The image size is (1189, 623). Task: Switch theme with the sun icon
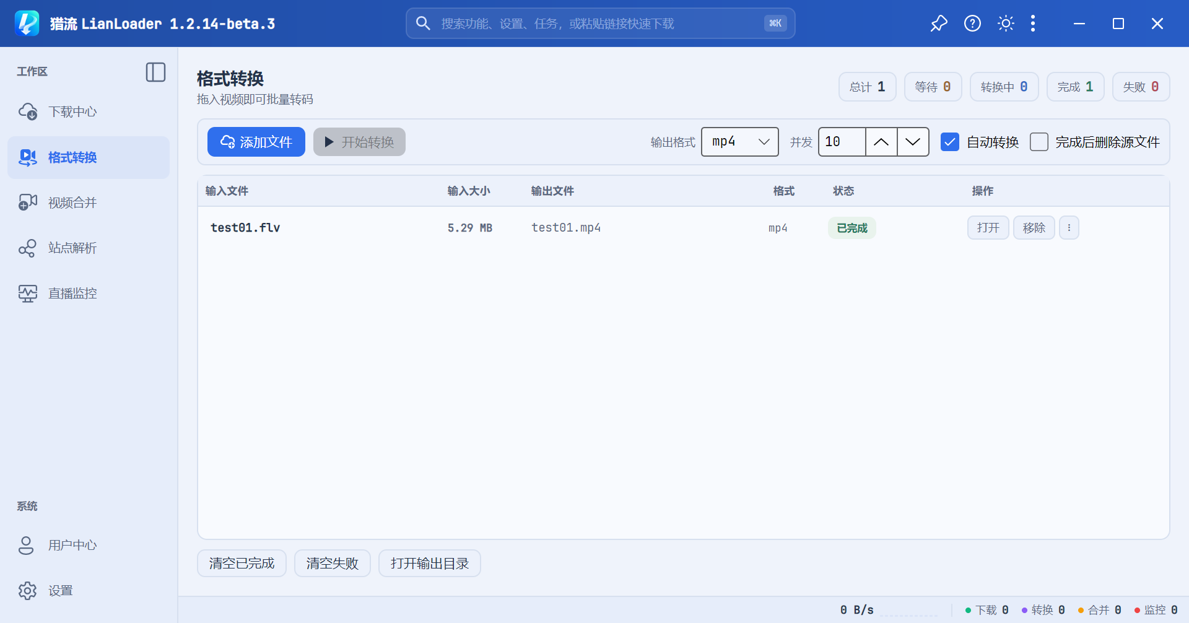point(1006,24)
